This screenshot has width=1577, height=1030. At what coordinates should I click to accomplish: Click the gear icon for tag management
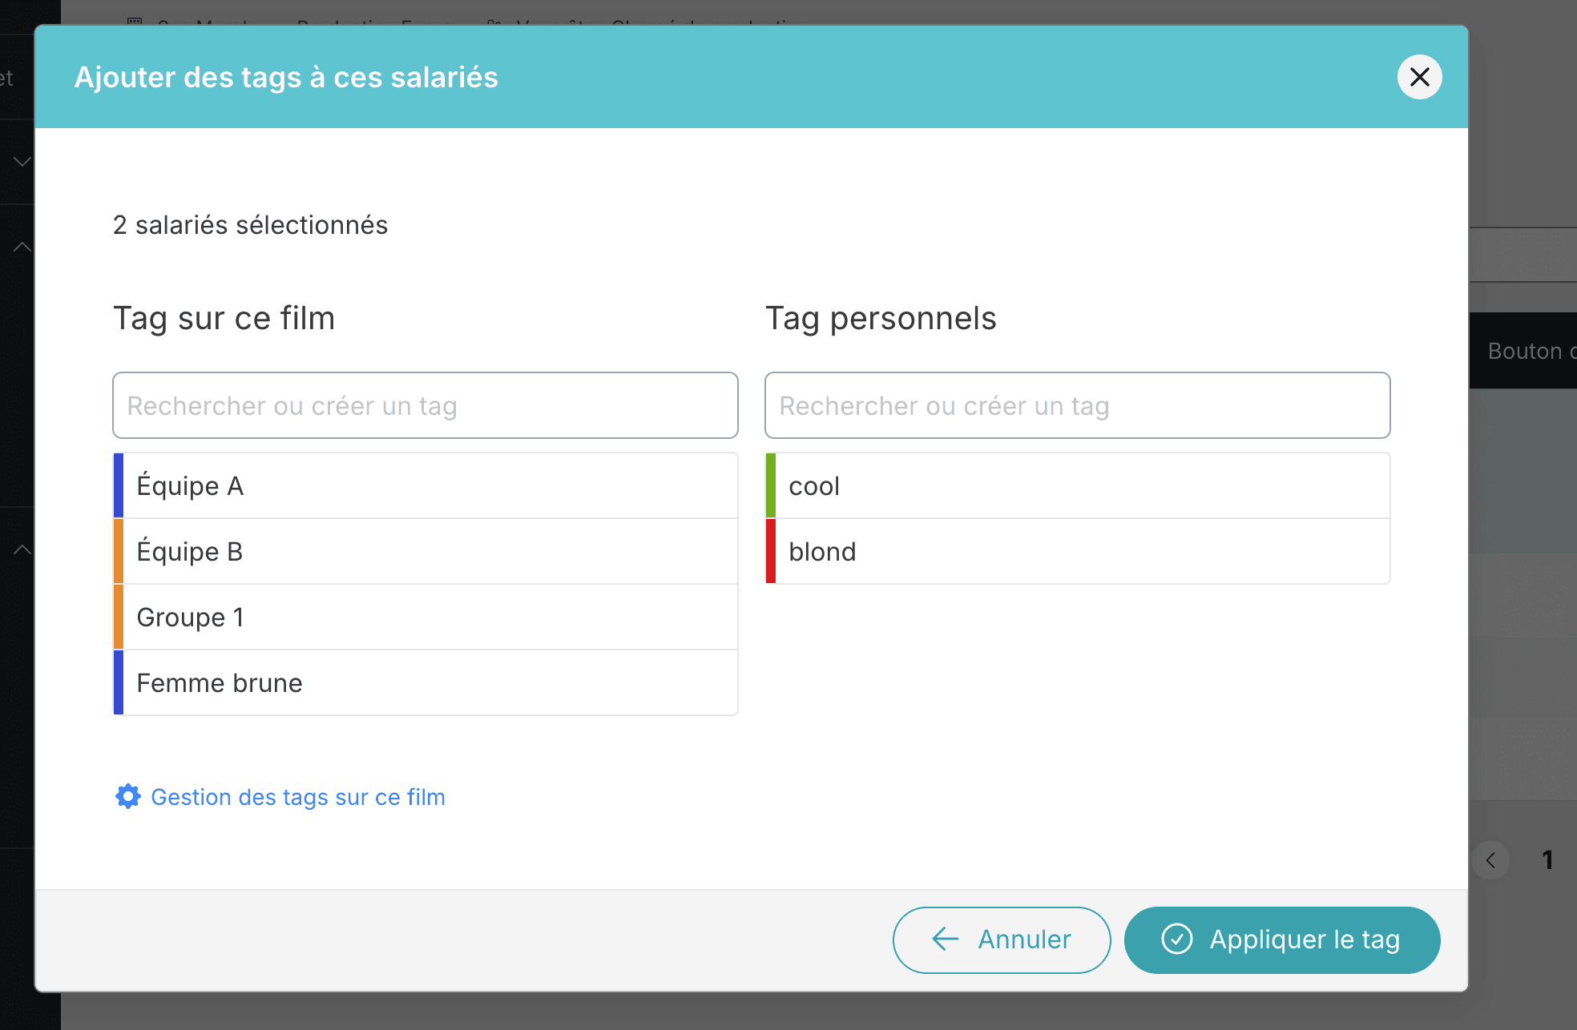coord(128,796)
